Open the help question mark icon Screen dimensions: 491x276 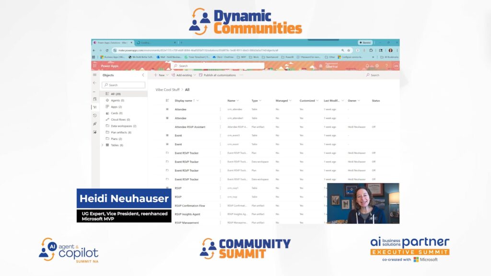pos(386,66)
